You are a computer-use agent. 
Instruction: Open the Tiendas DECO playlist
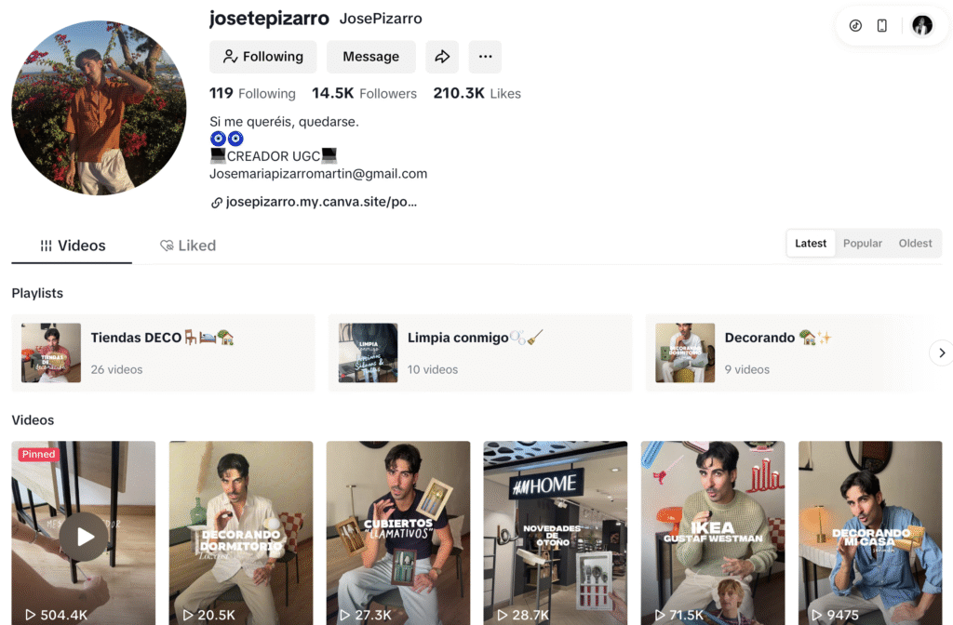164,352
